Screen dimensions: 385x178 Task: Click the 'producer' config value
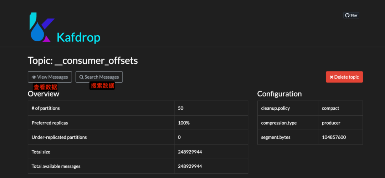[331, 123]
